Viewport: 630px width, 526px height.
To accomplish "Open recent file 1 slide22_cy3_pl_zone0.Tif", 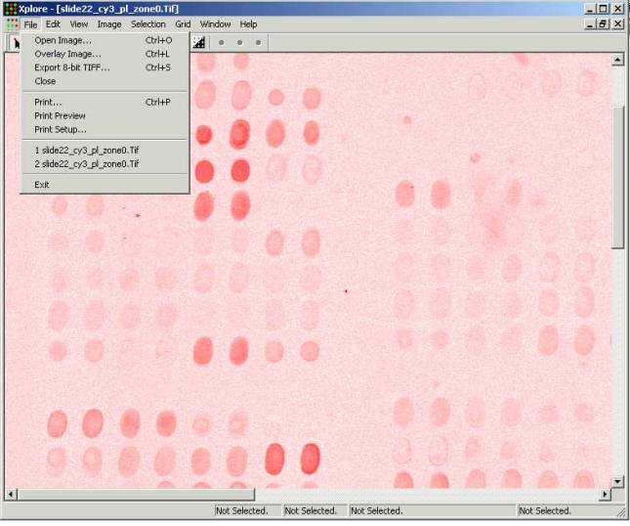I will click(x=105, y=151).
